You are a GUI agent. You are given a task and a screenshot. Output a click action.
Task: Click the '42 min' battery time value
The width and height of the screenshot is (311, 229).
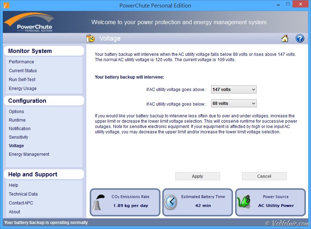coord(203,206)
